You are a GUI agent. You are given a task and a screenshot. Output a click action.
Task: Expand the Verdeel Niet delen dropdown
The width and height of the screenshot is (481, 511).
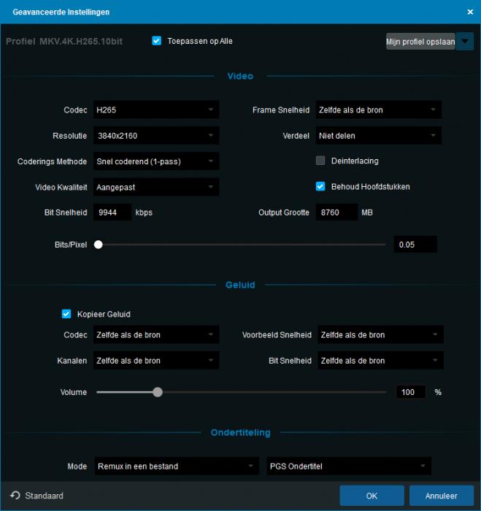point(379,136)
